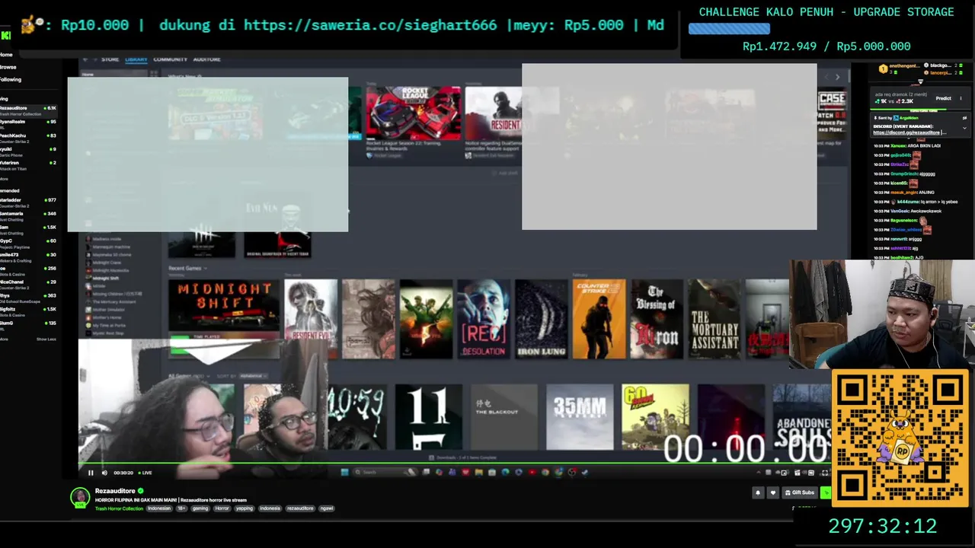
Task: Switch to the LIBRARY tab in Steam
Action: [x=136, y=59]
